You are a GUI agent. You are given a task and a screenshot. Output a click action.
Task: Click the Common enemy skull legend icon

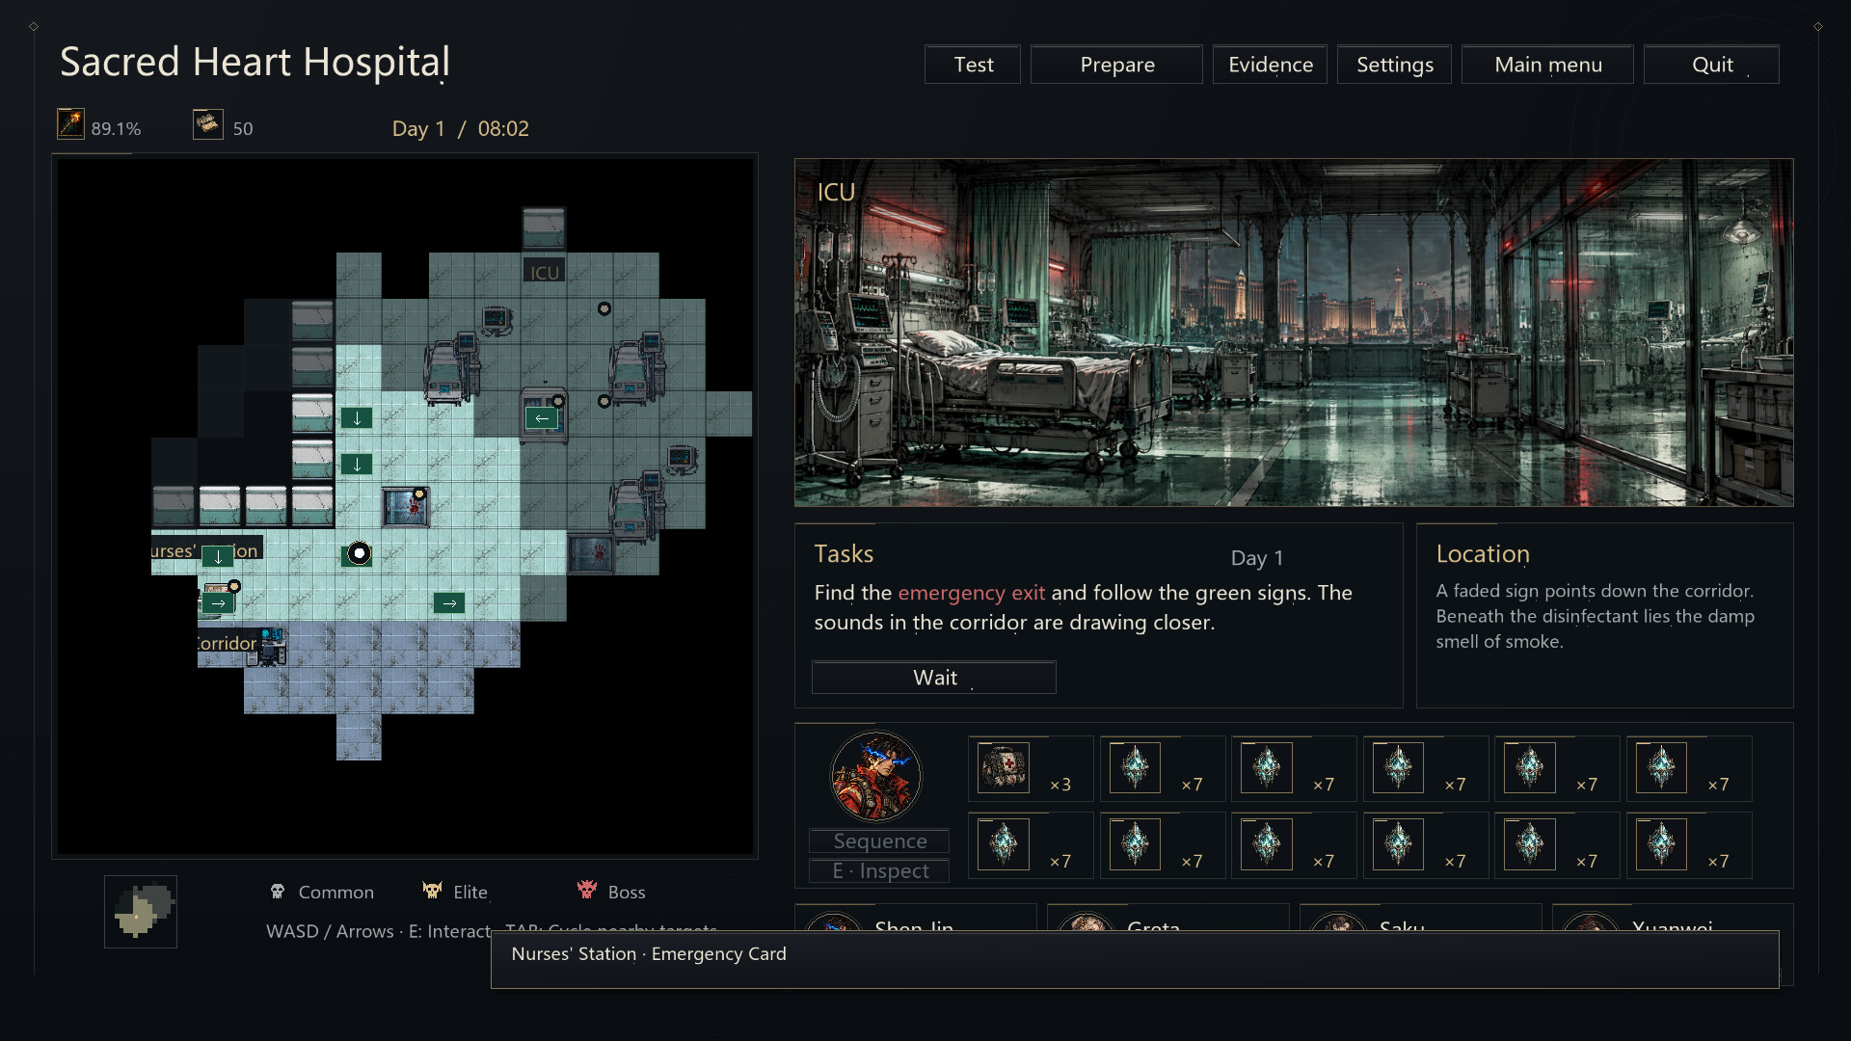coord(278,892)
